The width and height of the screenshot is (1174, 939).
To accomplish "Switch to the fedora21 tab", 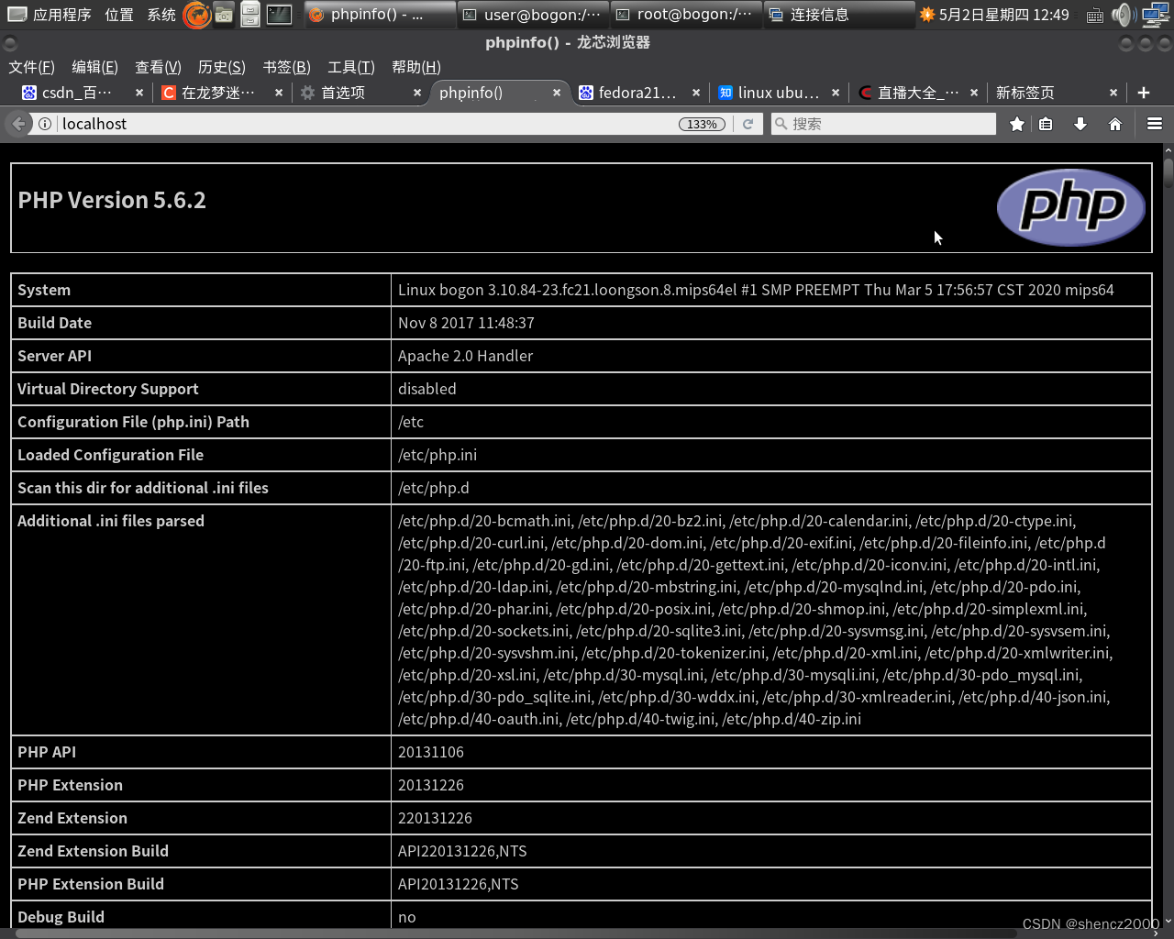I will tap(636, 93).
